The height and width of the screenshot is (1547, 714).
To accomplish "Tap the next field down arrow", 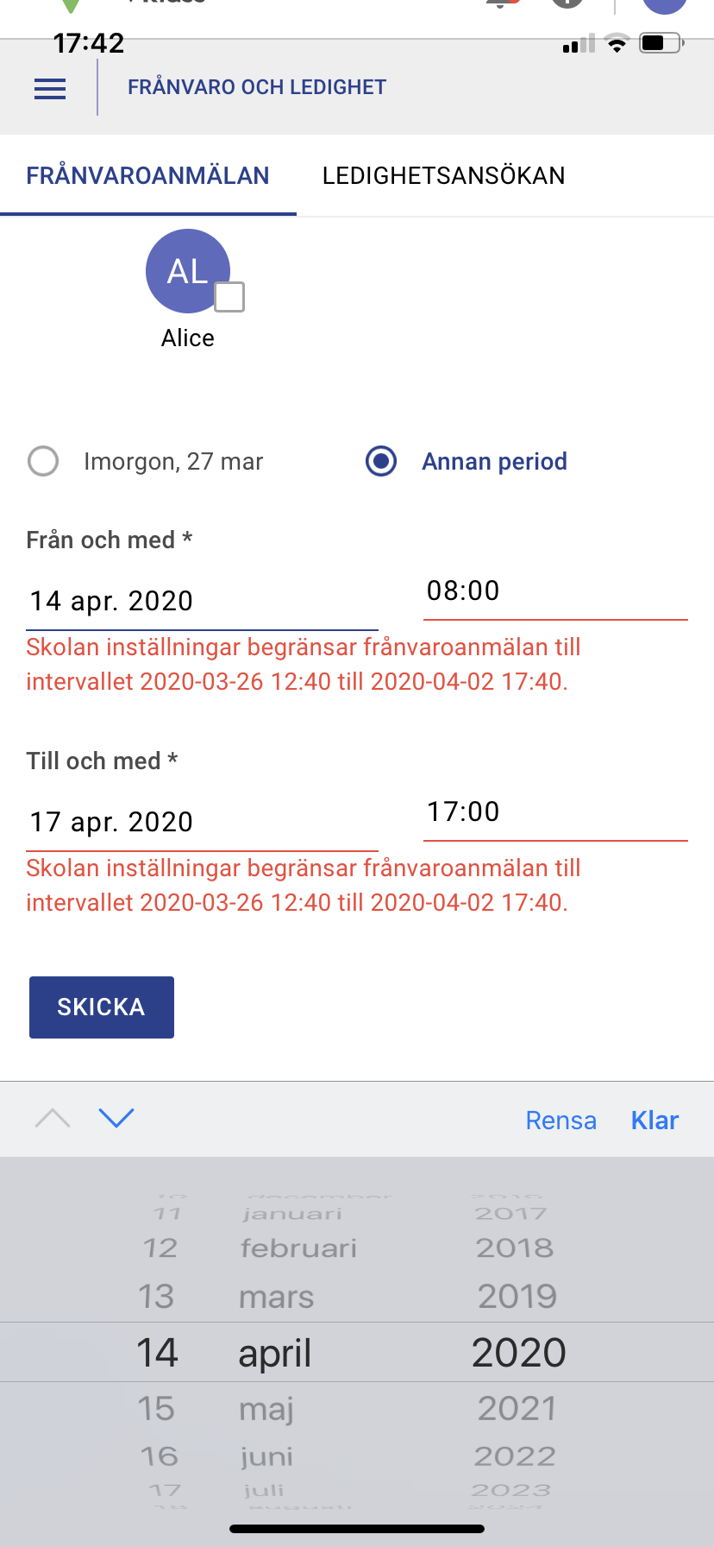I will pos(116,1119).
